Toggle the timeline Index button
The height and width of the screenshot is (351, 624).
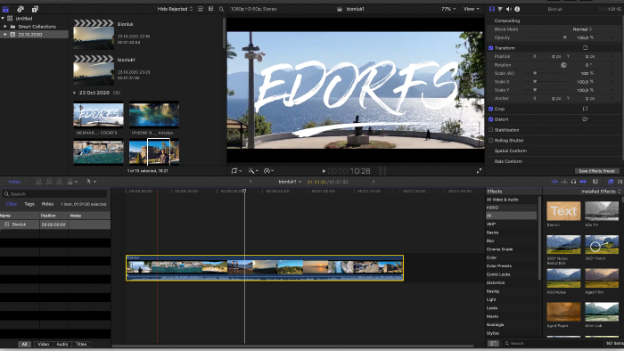click(x=14, y=182)
